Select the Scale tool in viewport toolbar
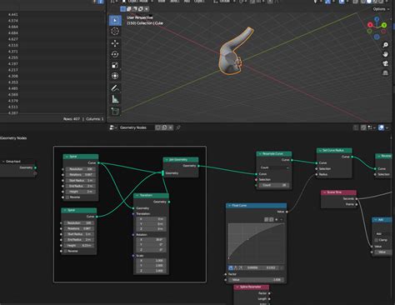This screenshot has height=305, width=395. tap(115, 65)
